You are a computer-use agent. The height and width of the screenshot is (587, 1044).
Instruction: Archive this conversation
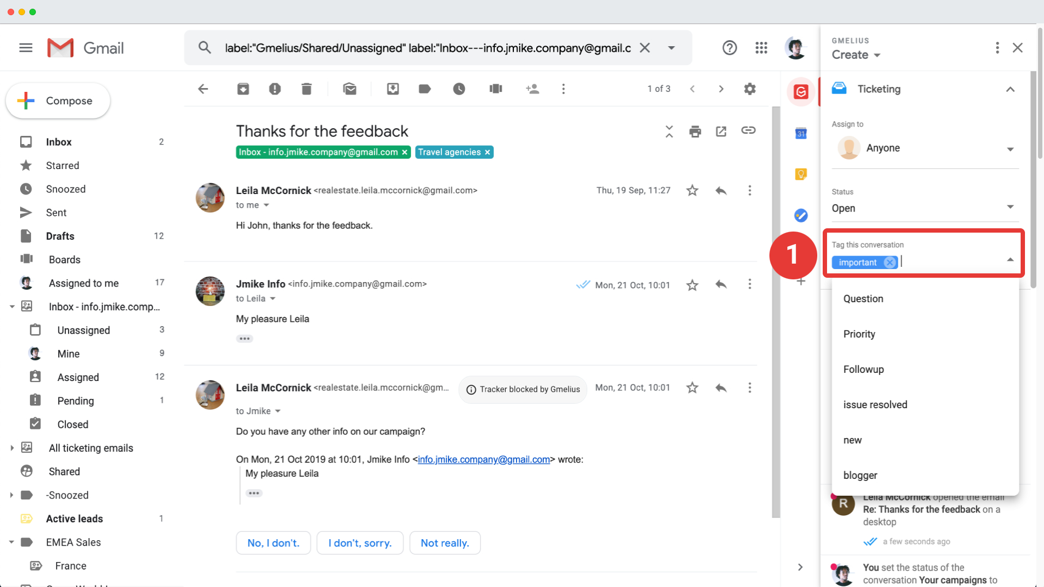coord(243,89)
